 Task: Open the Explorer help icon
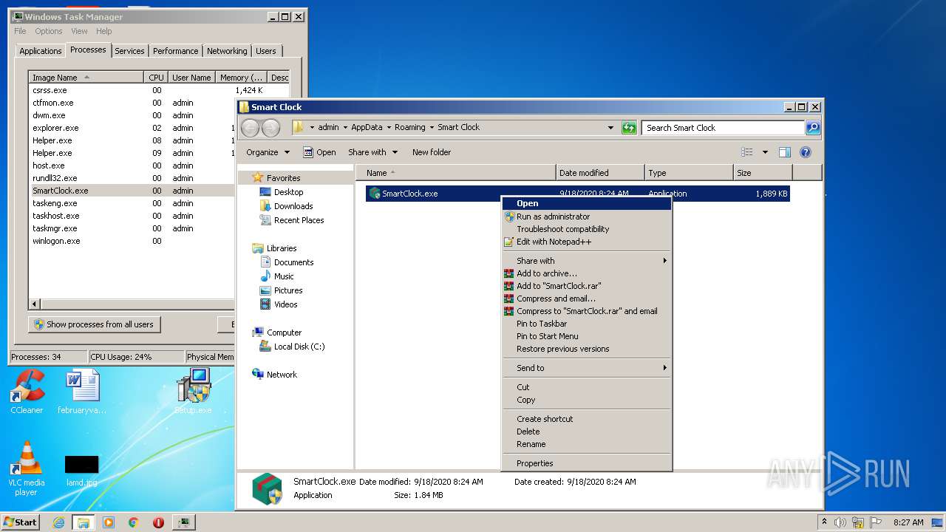(806, 152)
